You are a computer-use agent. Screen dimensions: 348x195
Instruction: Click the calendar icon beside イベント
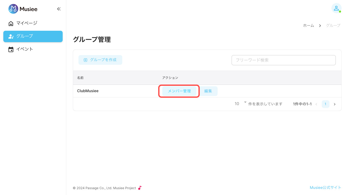(11, 49)
